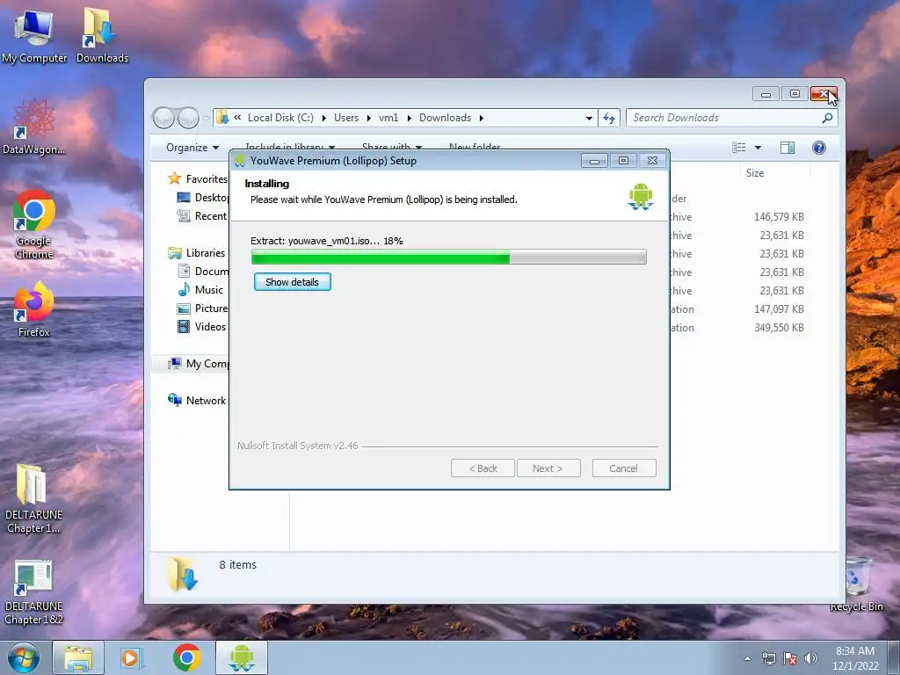Toggle the Explorer preview pane

click(x=787, y=148)
